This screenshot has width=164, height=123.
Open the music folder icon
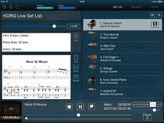coord(147,117)
